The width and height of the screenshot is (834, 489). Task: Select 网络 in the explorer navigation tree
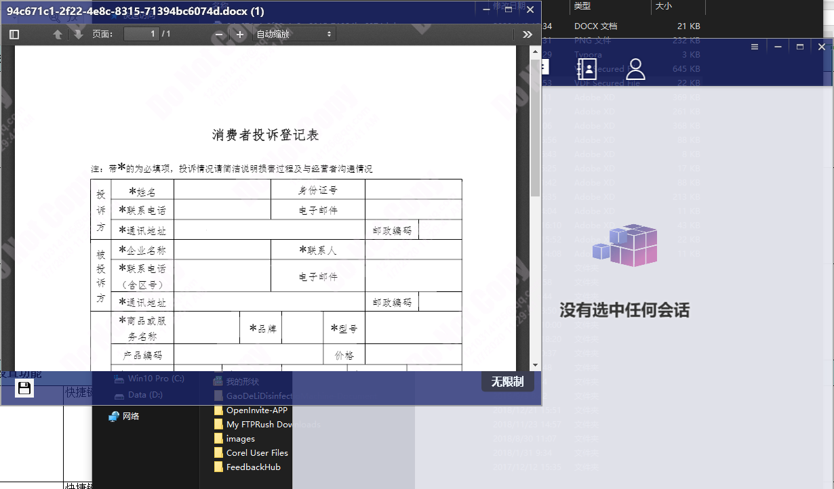(x=123, y=417)
